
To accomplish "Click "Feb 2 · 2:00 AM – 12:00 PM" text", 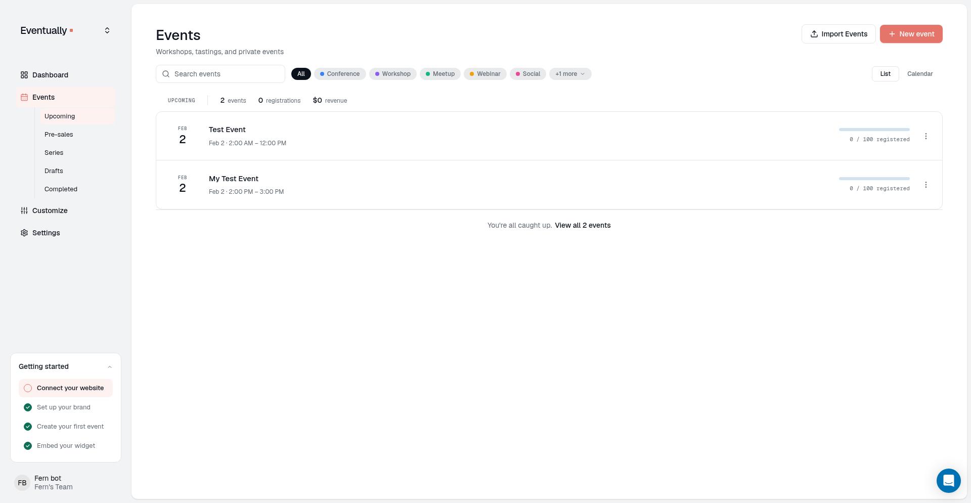I will [247, 143].
